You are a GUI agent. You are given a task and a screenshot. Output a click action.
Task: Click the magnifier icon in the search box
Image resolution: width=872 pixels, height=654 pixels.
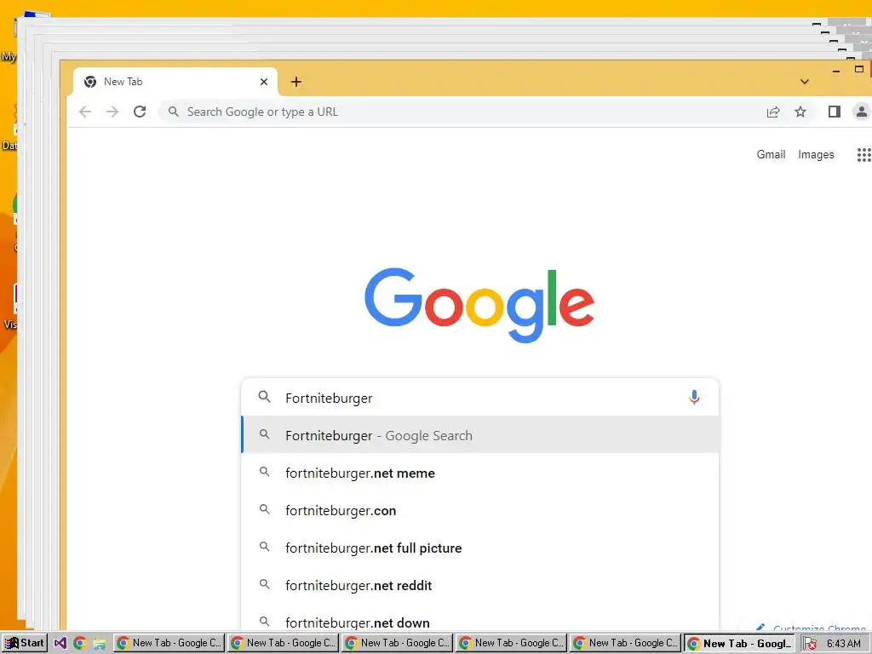pyautogui.click(x=265, y=397)
